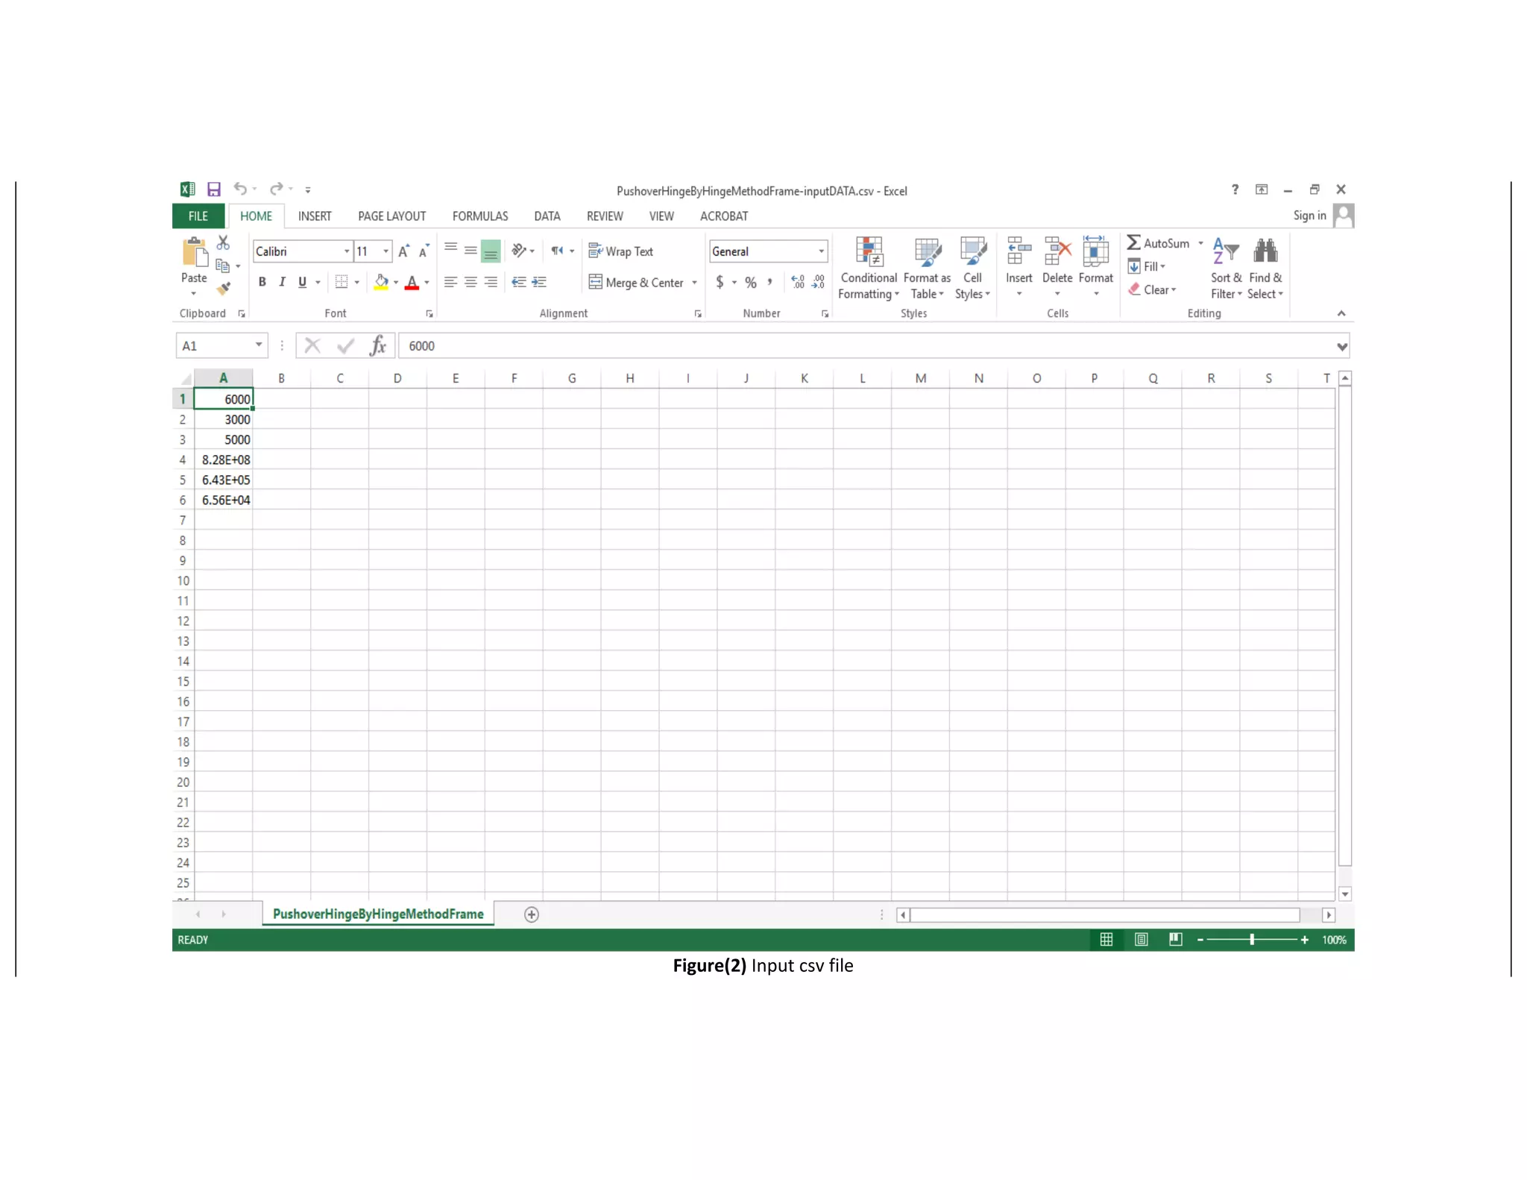Screen dimensions: 1527x1180
Task: Open the General number format dropdown
Action: (x=822, y=251)
